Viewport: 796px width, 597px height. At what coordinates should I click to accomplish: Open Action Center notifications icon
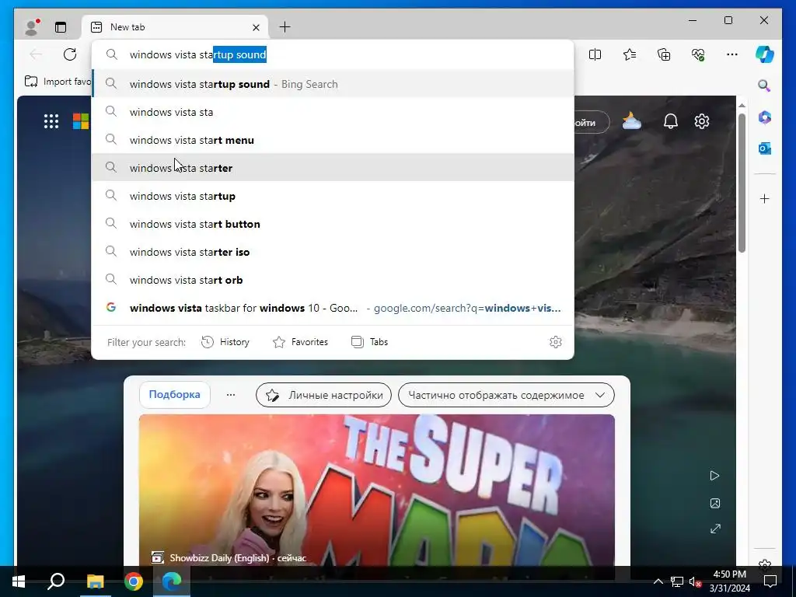point(770,581)
